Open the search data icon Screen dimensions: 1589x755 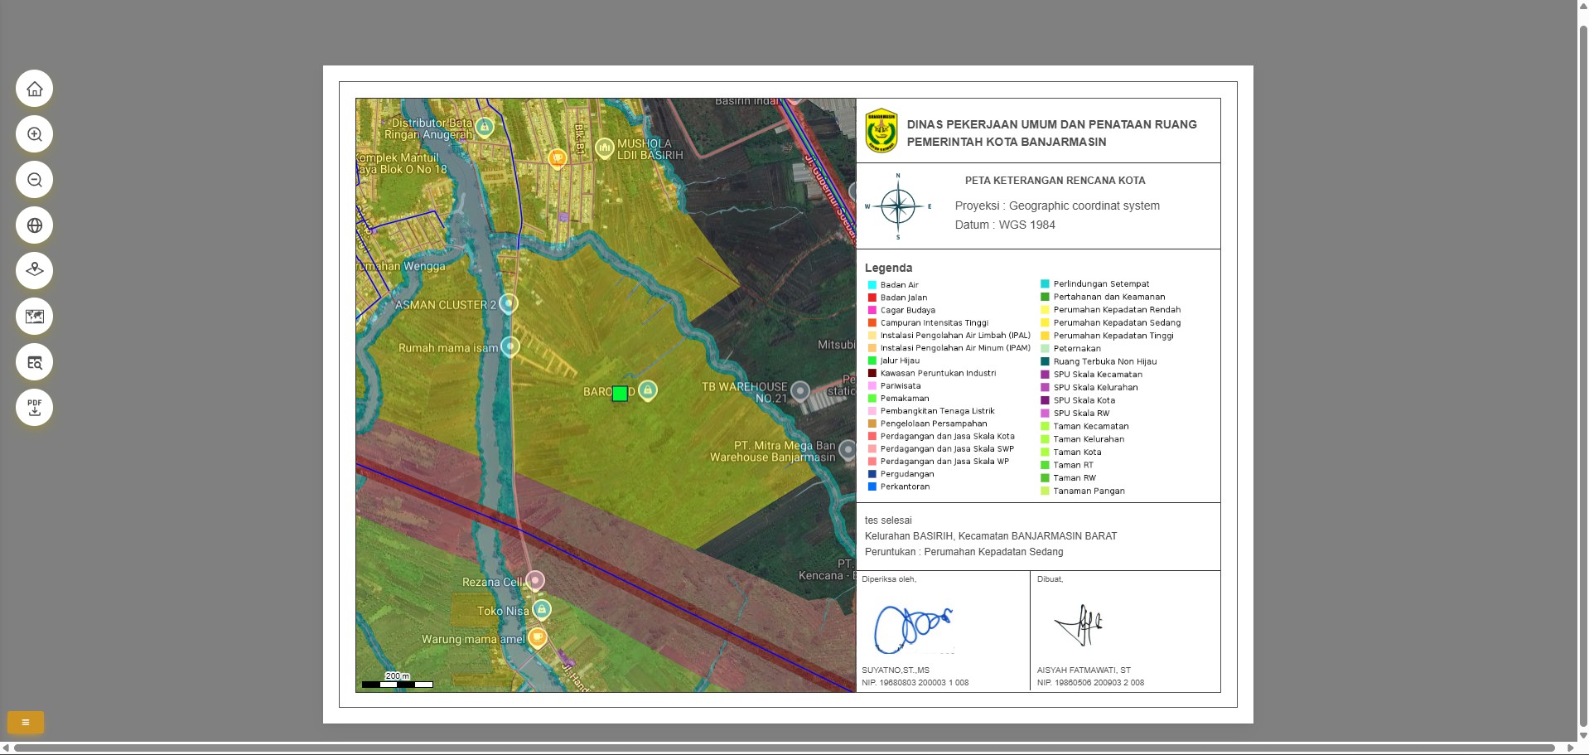pyautogui.click(x=34, y=362)
